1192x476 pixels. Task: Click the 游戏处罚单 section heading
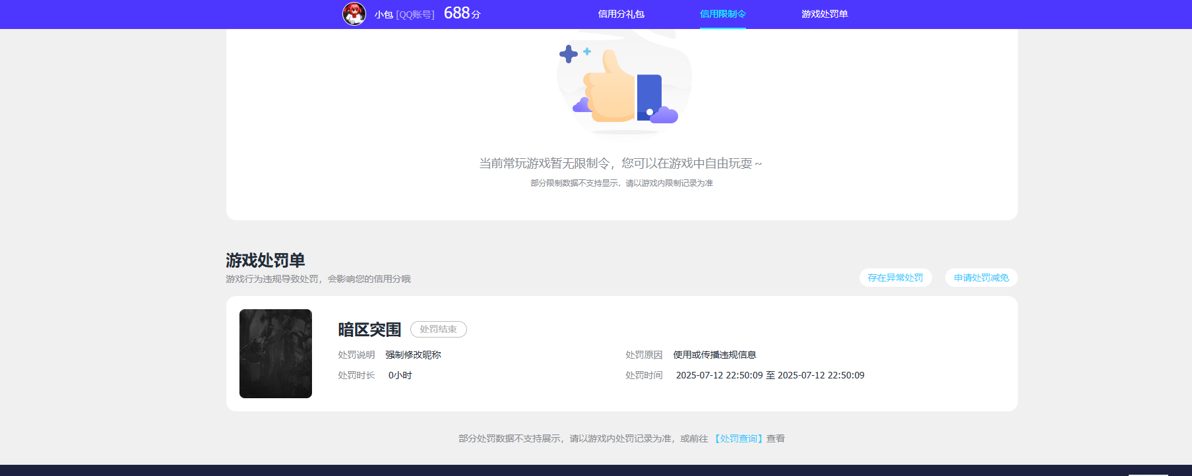265,260
